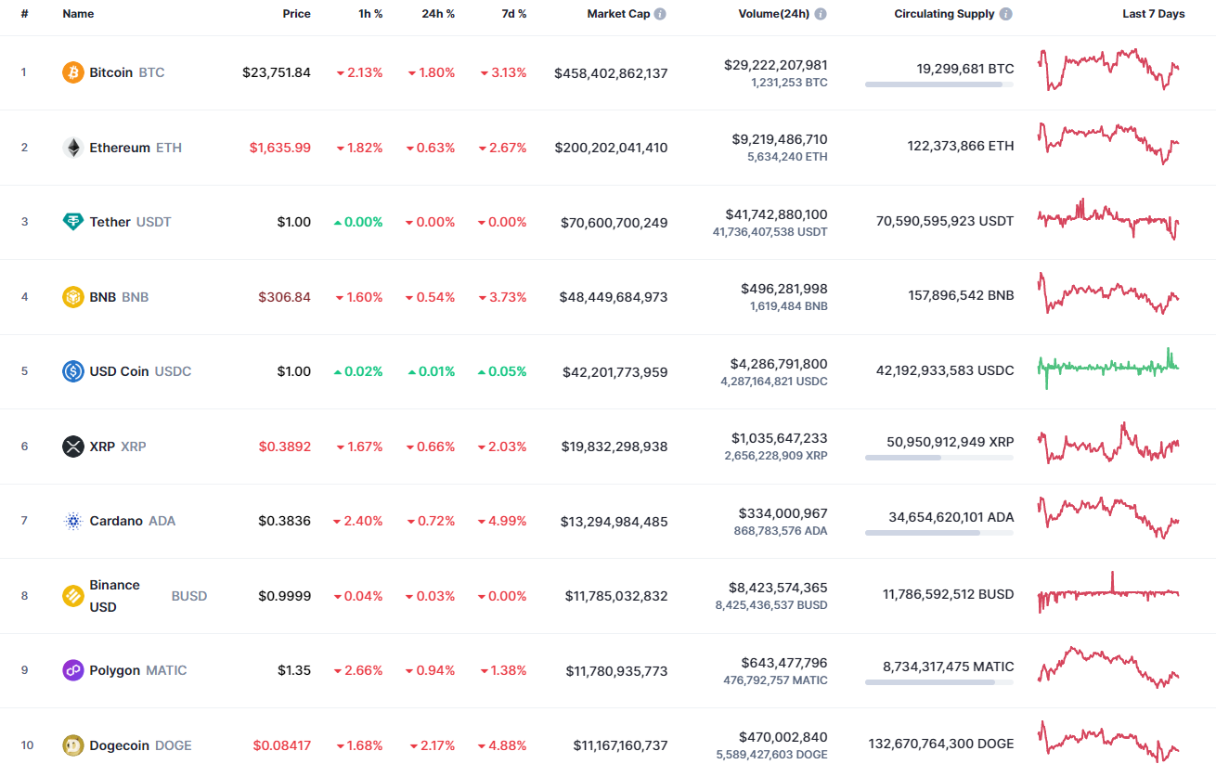Select the Cardano coin logo

[72, 521]
